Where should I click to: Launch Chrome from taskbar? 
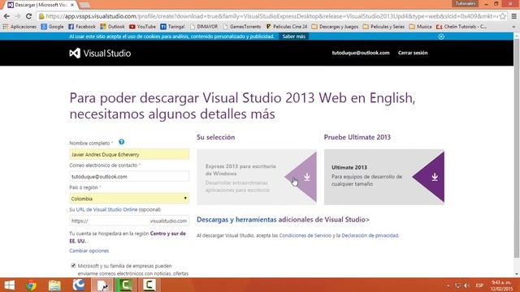click(x=31, y=285)
